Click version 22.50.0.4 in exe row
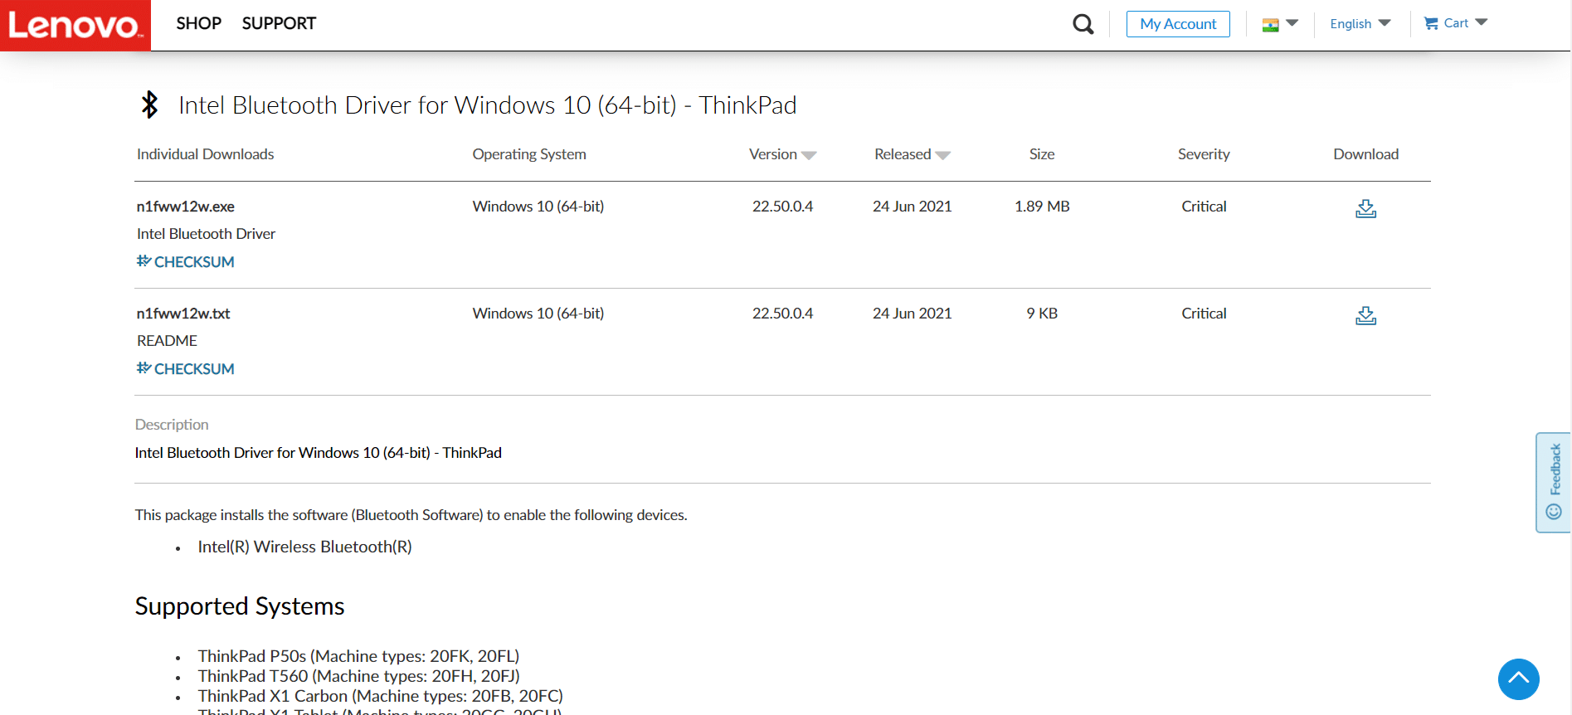The image size is (1572, 715). pos(782,207)
